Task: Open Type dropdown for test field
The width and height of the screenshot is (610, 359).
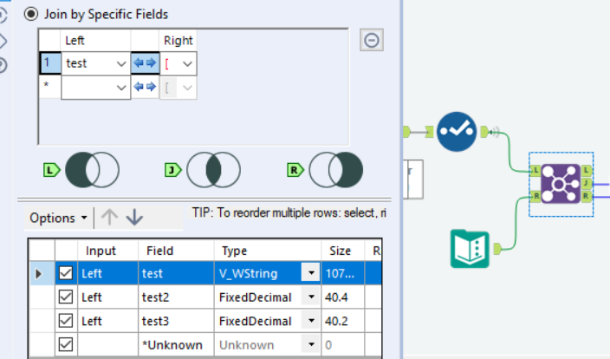Action: [311, 273]
